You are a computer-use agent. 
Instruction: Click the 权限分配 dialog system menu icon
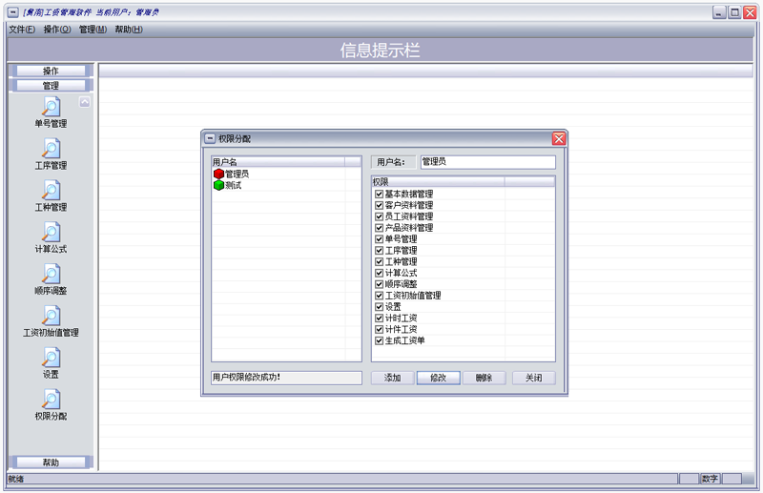(x=210, y=138)
